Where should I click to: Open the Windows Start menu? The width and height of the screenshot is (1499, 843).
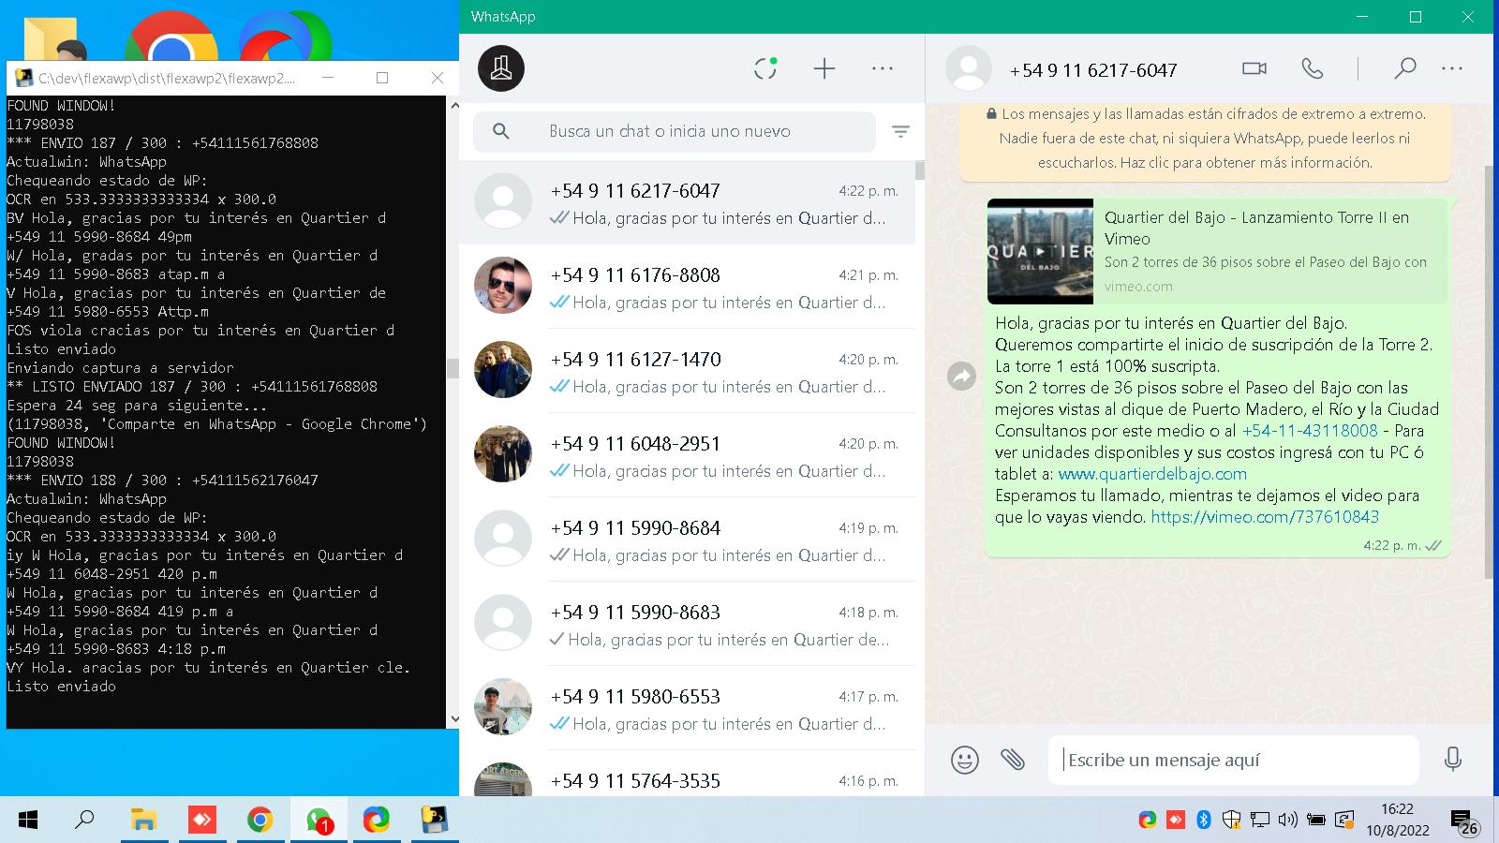(x=28, y=821)
